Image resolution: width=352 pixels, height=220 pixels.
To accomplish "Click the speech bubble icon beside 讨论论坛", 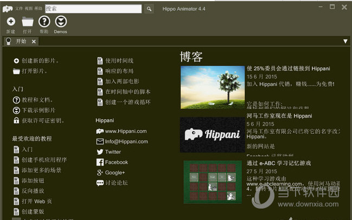I will pyautogui.click(x=100, y=183).
